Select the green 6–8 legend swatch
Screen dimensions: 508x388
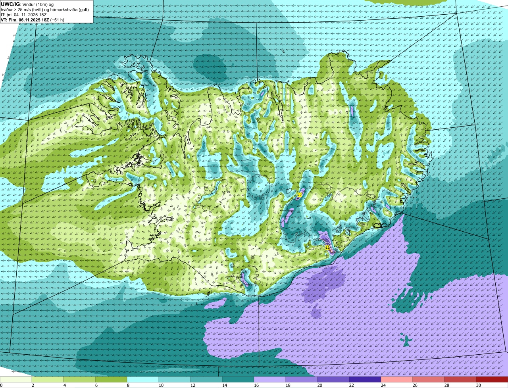point(111,379)
